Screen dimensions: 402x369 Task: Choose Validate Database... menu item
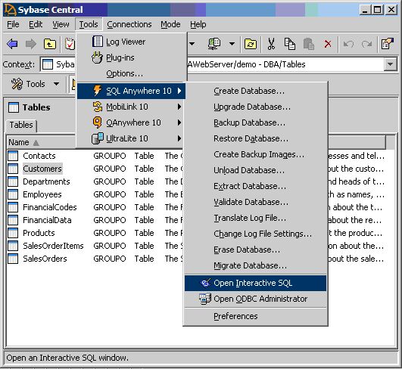pyautogui.click(x=255, y=202)
